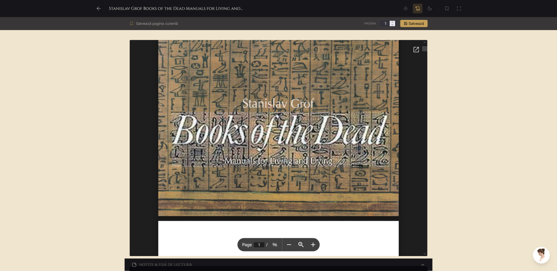Image resolution: width=557 pixels, height=271 pixels.
Task: Click the magnifier zoom reset icon
Action: tap(301, 245)
